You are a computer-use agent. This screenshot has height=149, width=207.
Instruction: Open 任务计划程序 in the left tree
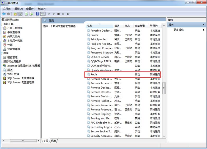(x=15, y=28)
